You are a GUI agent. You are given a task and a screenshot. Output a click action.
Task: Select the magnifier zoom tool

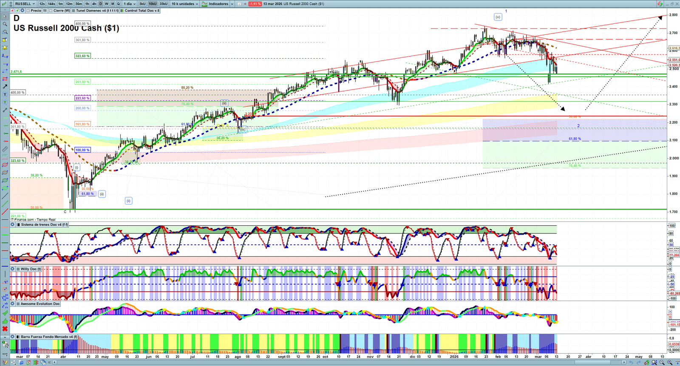5,24
